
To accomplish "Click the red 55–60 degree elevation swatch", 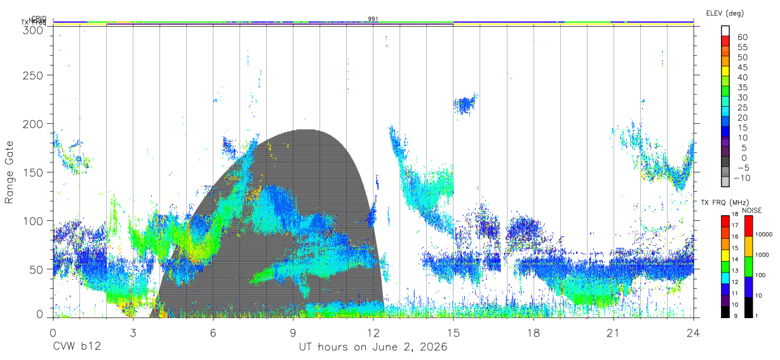I will [725, 42].
